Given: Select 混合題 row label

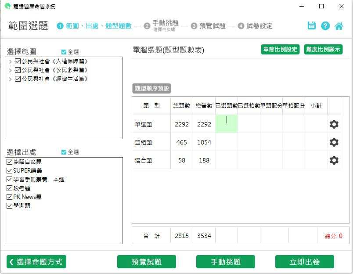Looking at the screenshot, I should click(144, 160).
